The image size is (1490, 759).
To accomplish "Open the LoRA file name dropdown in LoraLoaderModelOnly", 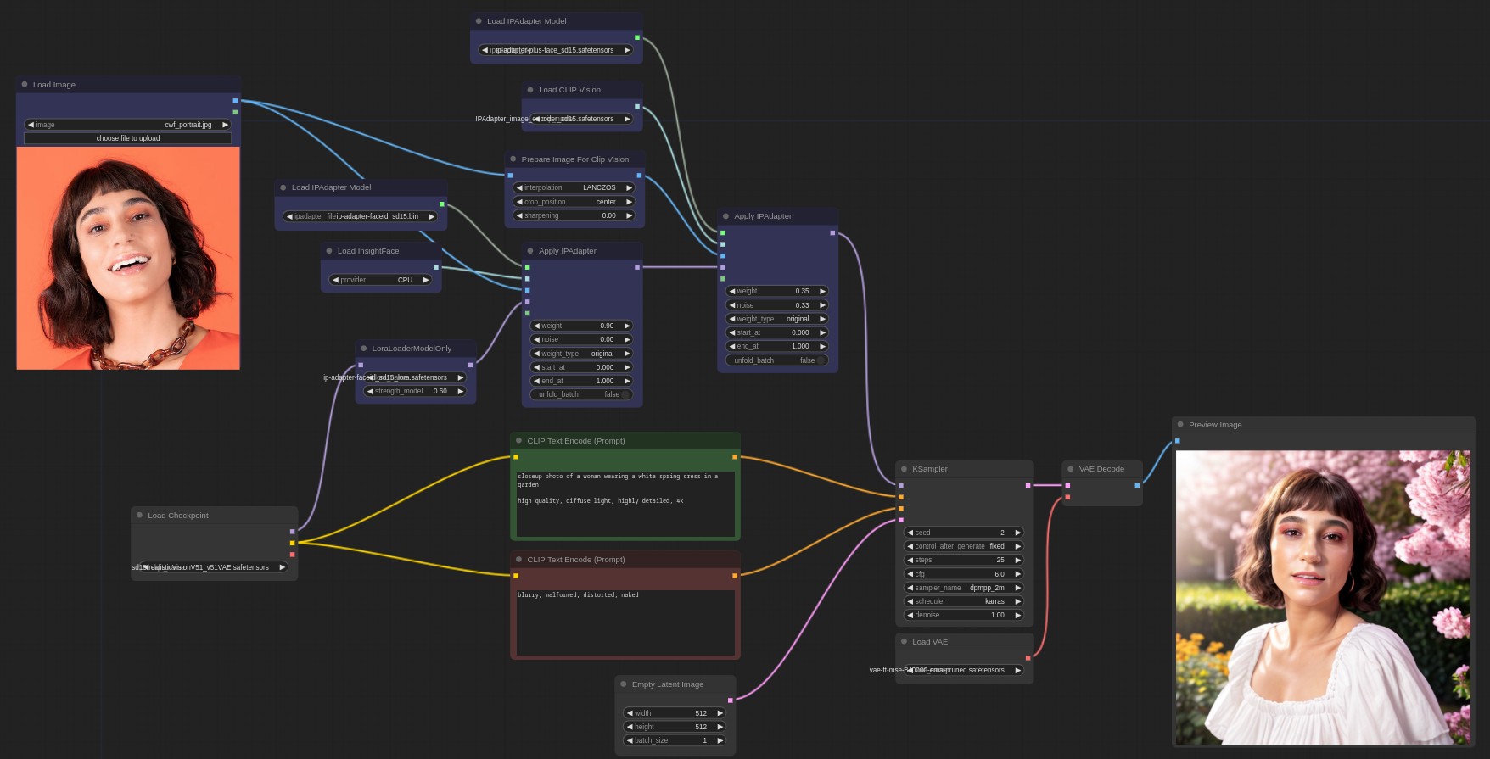I will click(415, 377).
